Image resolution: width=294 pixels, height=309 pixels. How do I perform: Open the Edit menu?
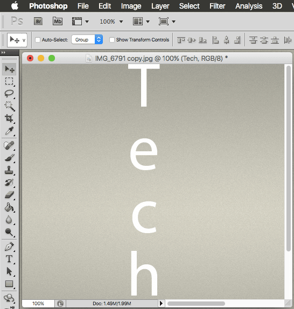point(104,6)
